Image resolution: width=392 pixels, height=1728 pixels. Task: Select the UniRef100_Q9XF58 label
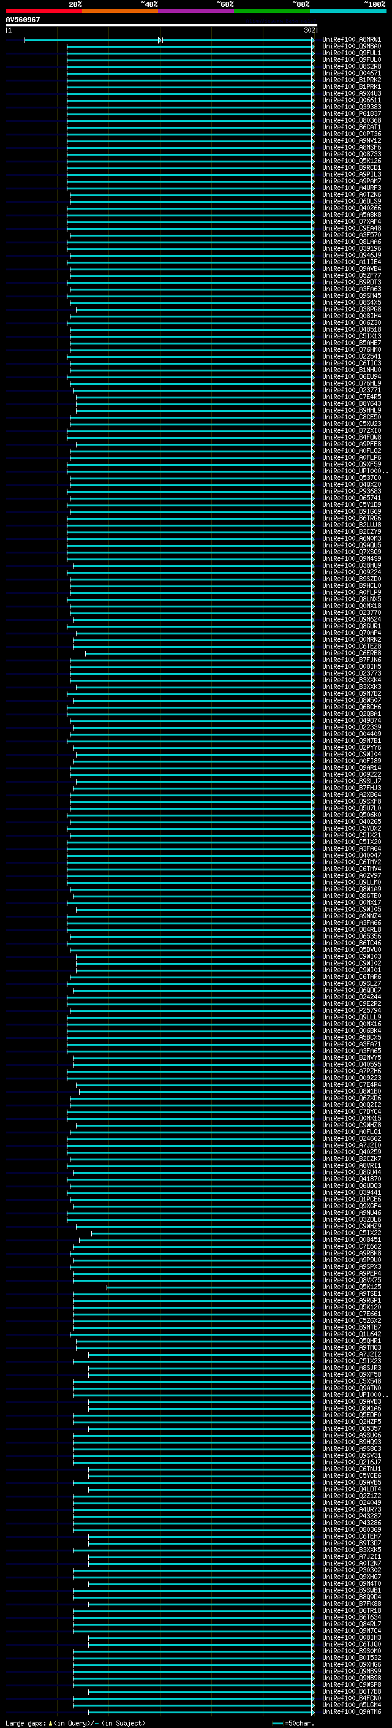coord(351,1374)
